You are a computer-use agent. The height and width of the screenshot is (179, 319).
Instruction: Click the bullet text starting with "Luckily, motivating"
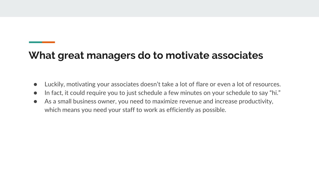(163, 84)
